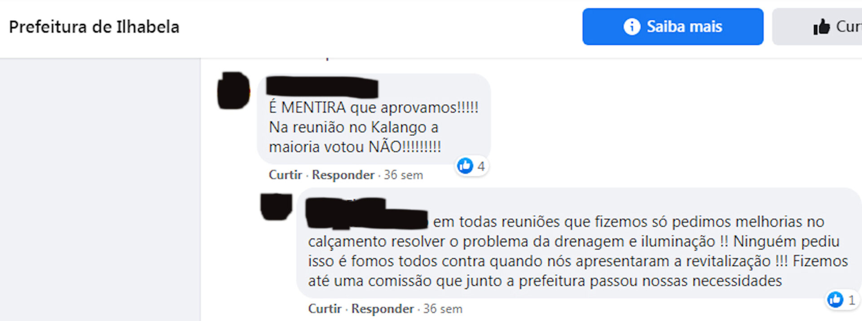The width and height of the screenshot is (862, 321).
Task: Like the É MENTIRA comment via Curtir
Action: click(286, 175)
